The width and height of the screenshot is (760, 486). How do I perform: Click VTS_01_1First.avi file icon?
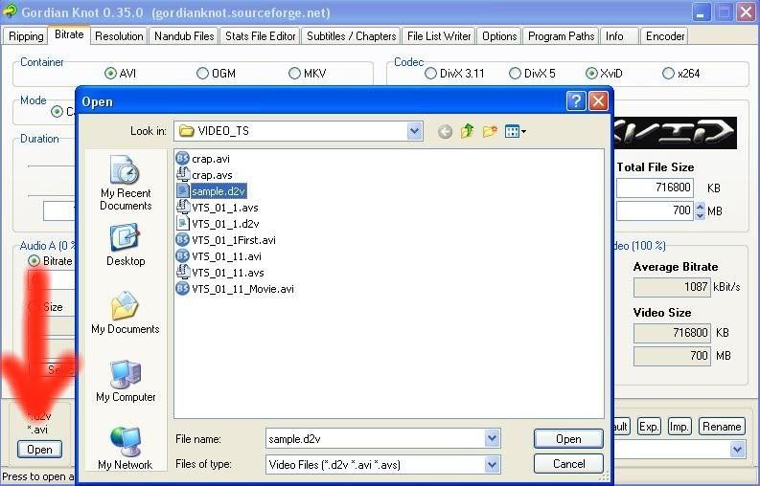182,239
